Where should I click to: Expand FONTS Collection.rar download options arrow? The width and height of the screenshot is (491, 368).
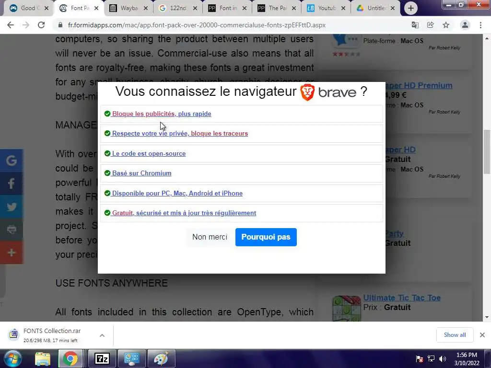[x=102, y=335]
